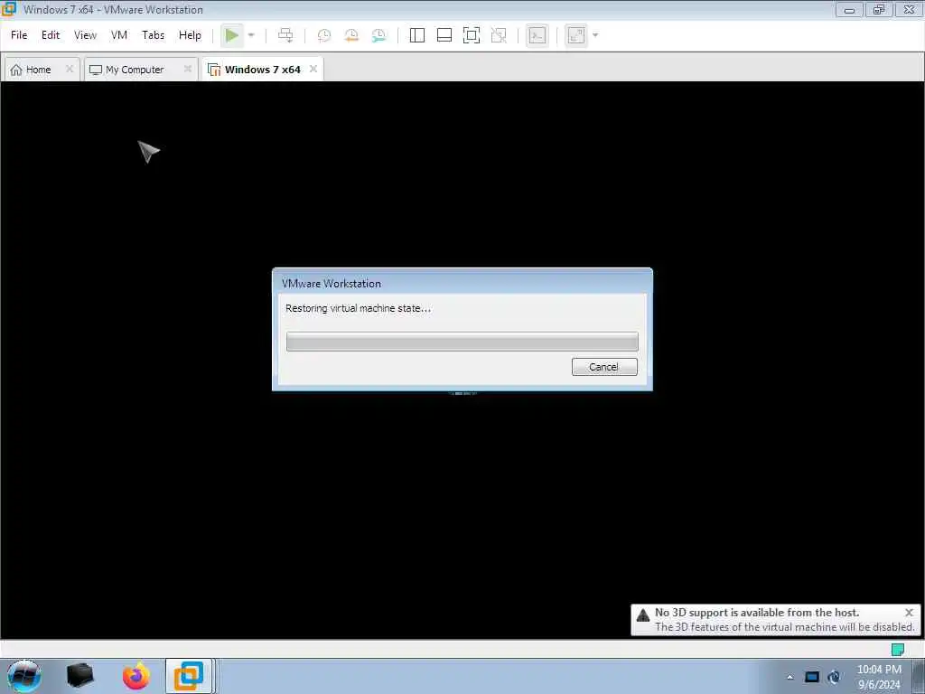
Task: Click the message log icon in status bar
Action: 897,650
